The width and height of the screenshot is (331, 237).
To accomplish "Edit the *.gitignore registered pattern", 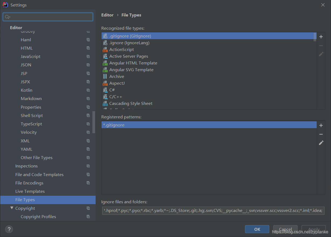I will [x=321, y=143].
